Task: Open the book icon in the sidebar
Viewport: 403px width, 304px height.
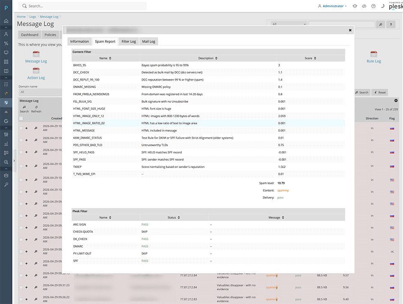Action: pos(6,71)
